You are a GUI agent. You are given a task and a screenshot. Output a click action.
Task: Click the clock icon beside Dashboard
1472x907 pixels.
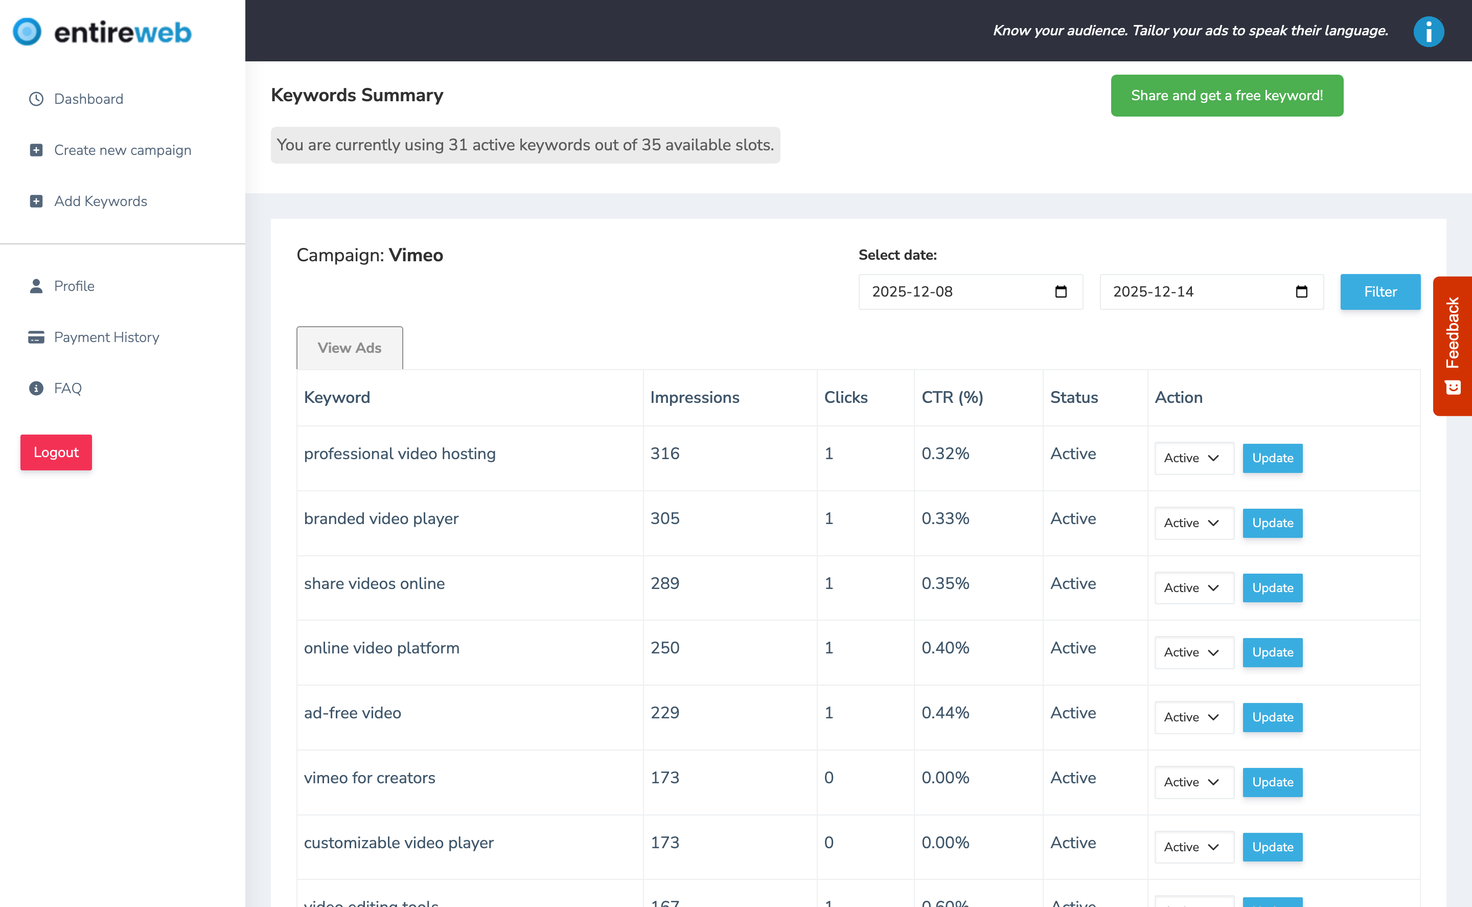coord(35,98)
